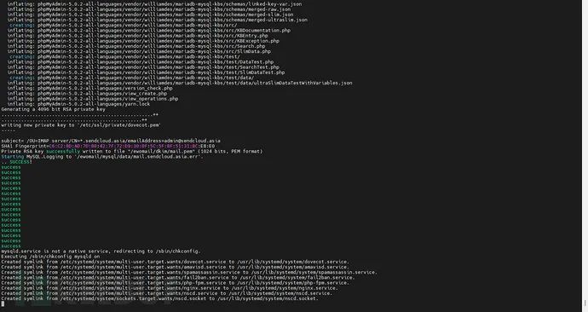
Task: Click the spamassassin.service symlink line
Action: point(189,272)
